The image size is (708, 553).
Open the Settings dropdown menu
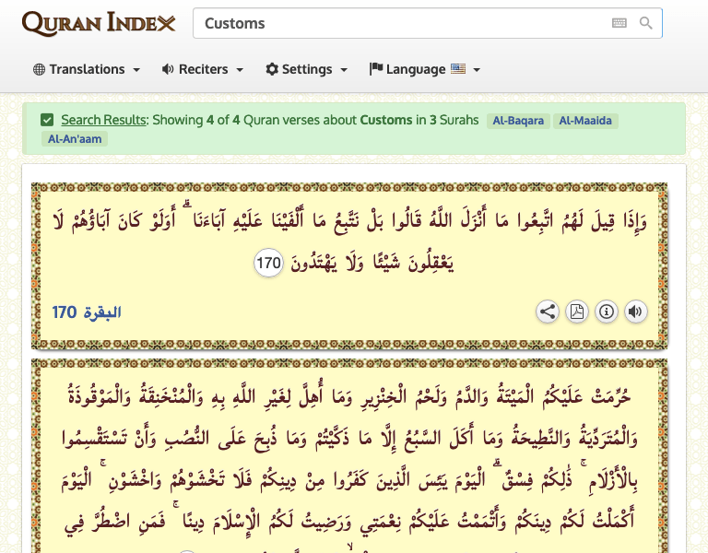(307, 69)
